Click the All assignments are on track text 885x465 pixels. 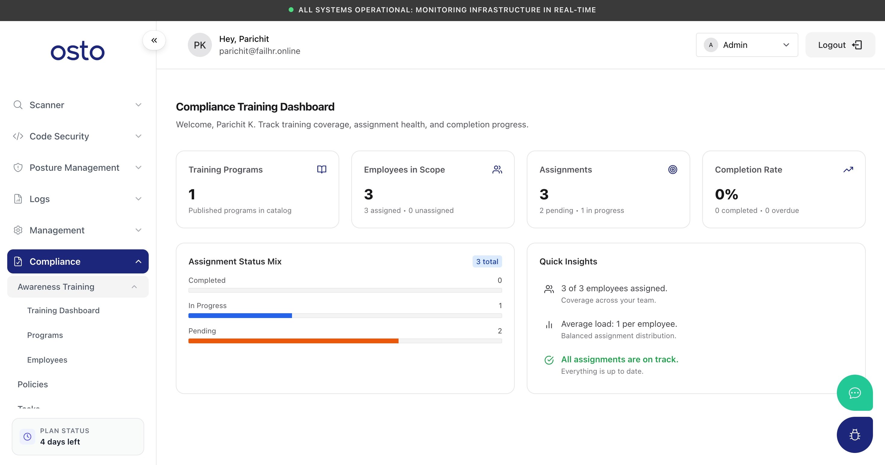(x=619, y=359)
